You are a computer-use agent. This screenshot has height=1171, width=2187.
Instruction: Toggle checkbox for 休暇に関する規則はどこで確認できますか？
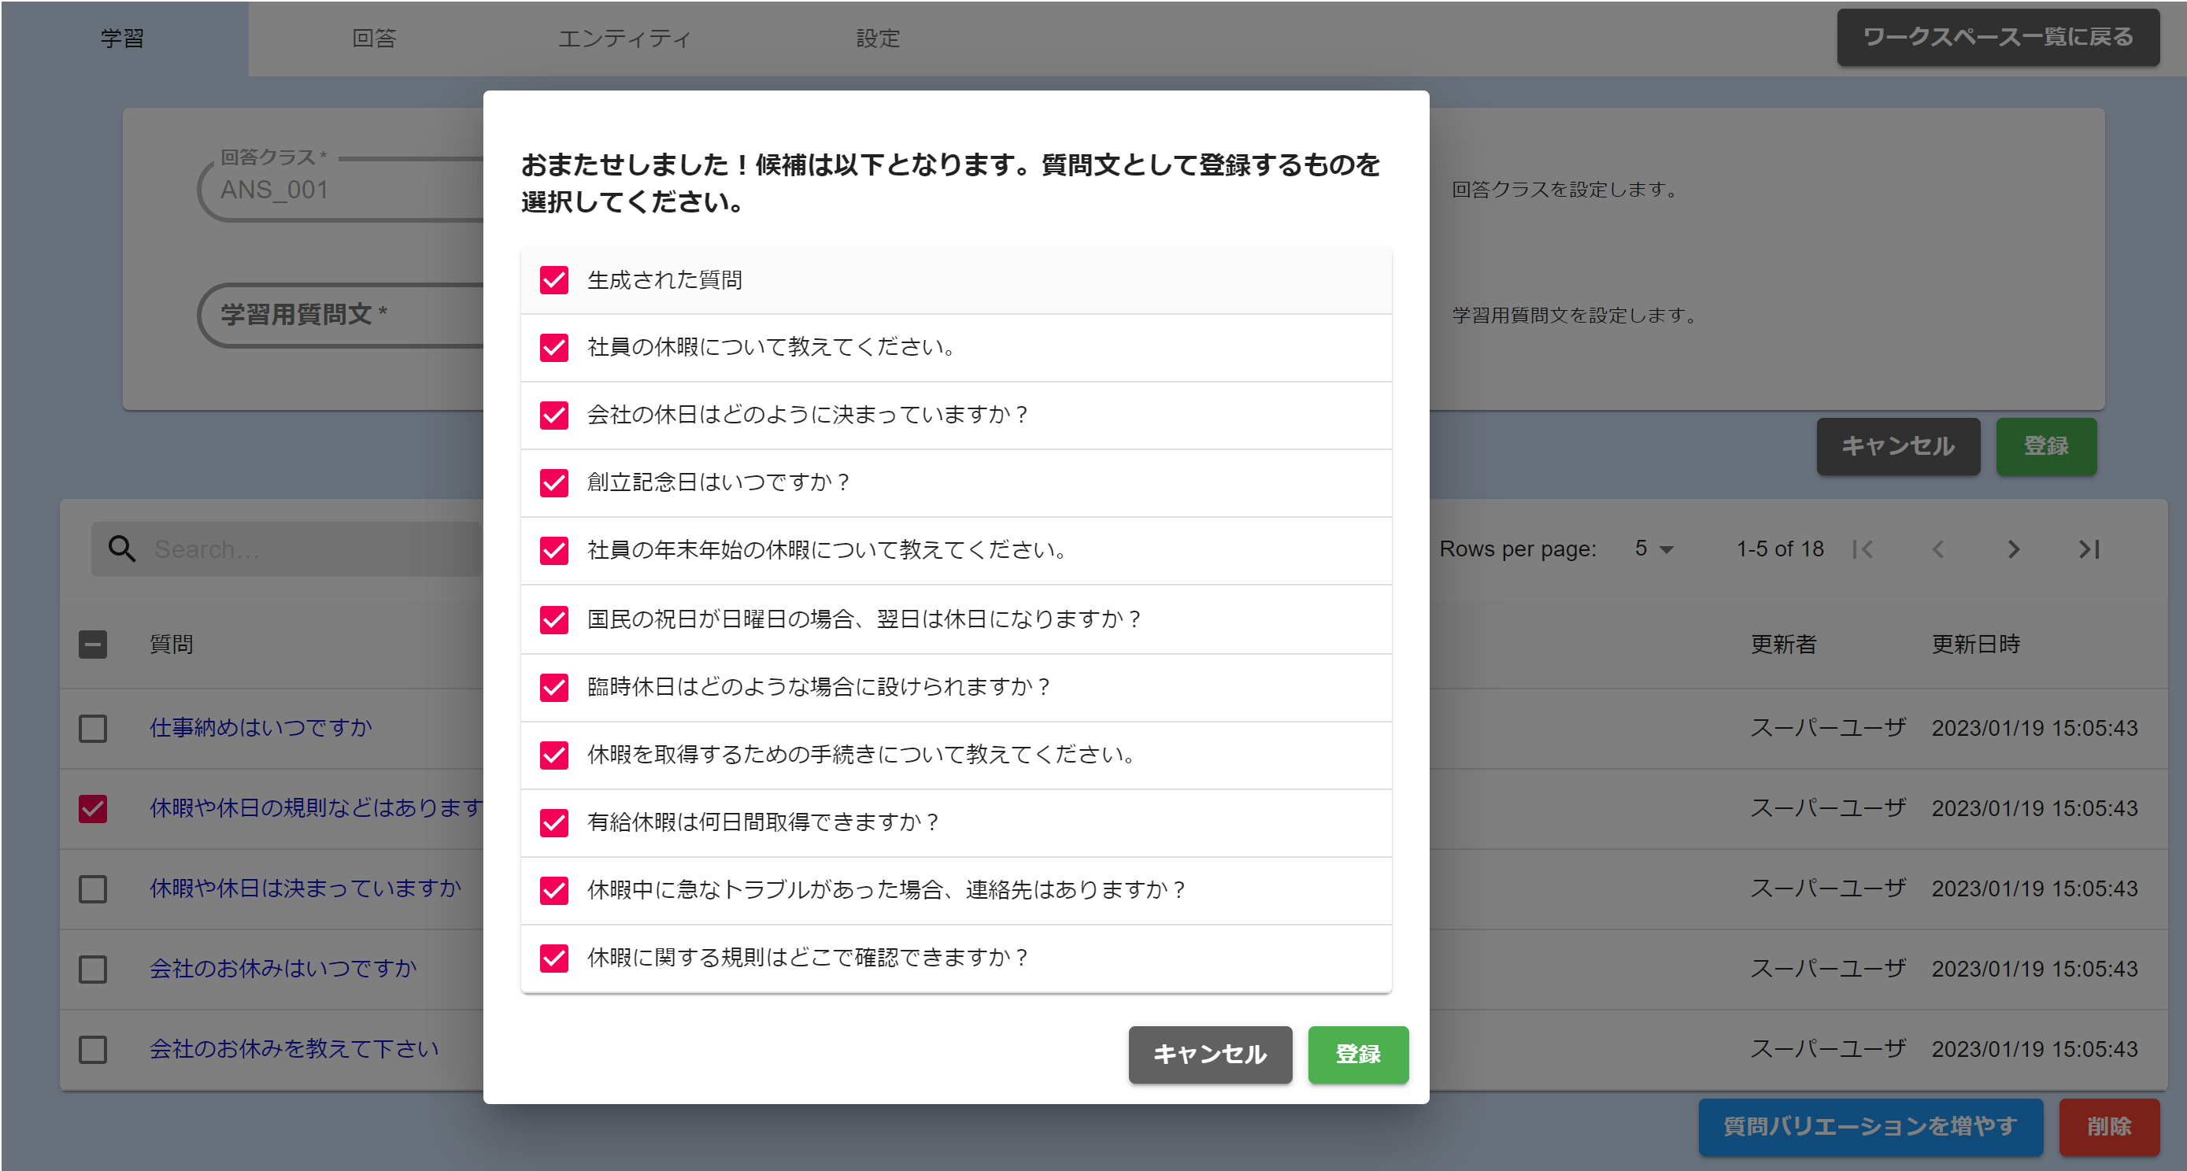[x=553, y=957]
